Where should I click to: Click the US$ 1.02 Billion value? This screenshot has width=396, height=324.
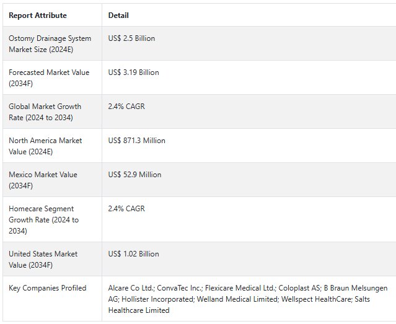133,254
